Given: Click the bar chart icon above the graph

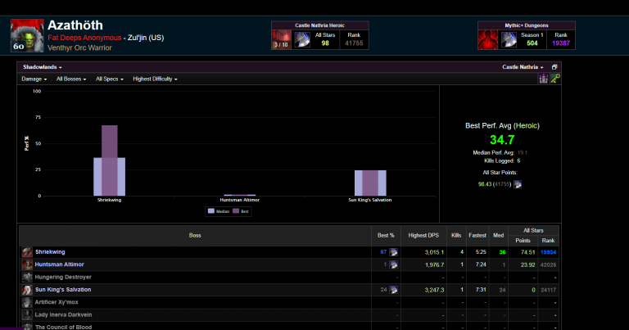Looking at the screenshot, I should (542, 79).
